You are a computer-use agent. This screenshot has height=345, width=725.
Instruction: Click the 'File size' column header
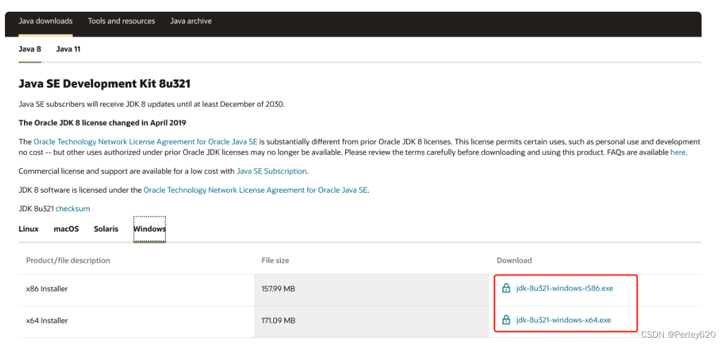[275, 261]
